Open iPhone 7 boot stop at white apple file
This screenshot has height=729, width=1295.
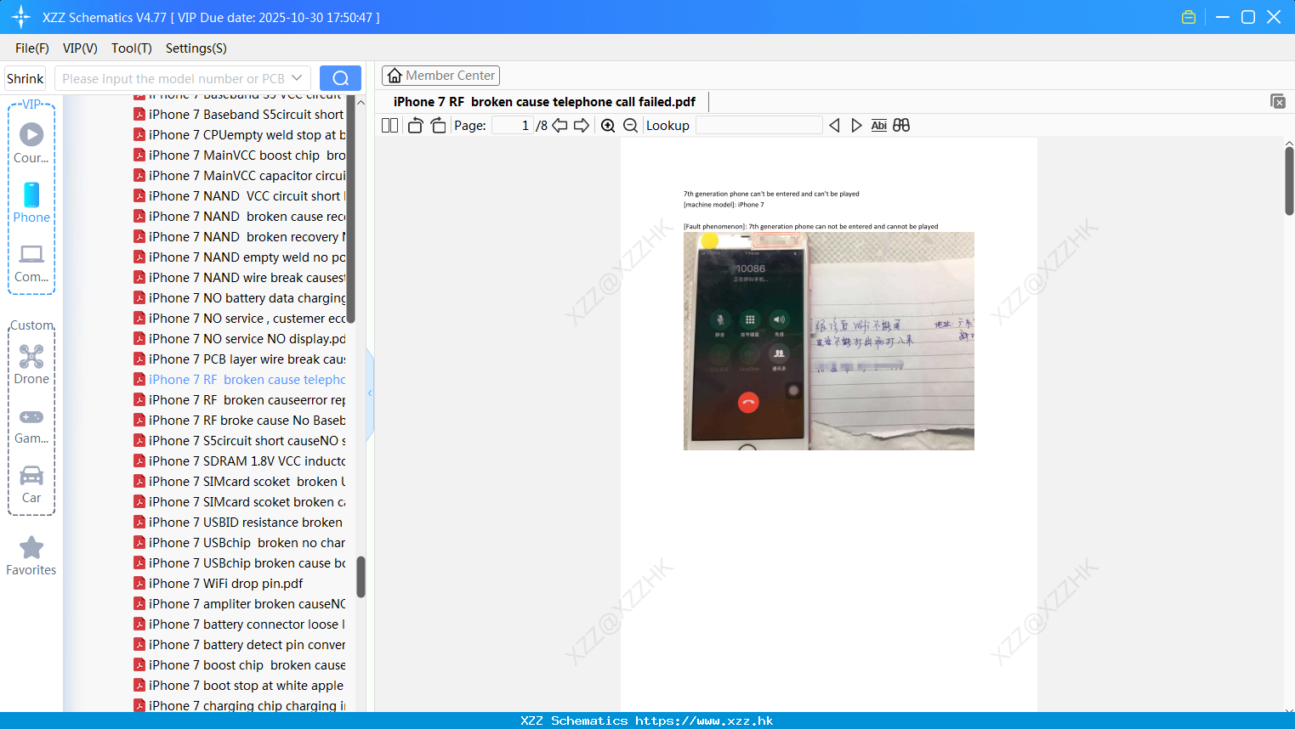tap(239, 686)
